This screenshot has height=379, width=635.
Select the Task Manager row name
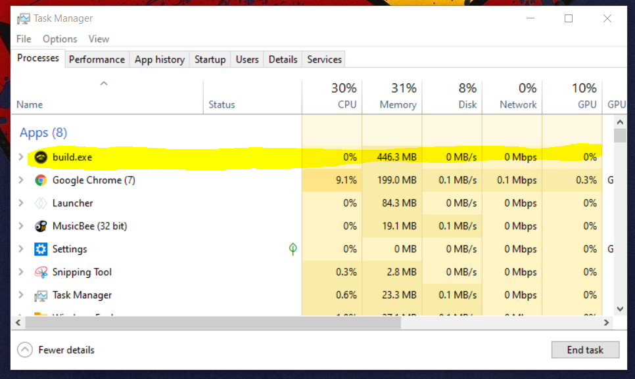click(82, 296)
